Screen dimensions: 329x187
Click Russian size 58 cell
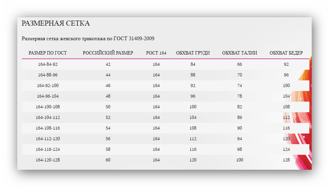point(108,149)
